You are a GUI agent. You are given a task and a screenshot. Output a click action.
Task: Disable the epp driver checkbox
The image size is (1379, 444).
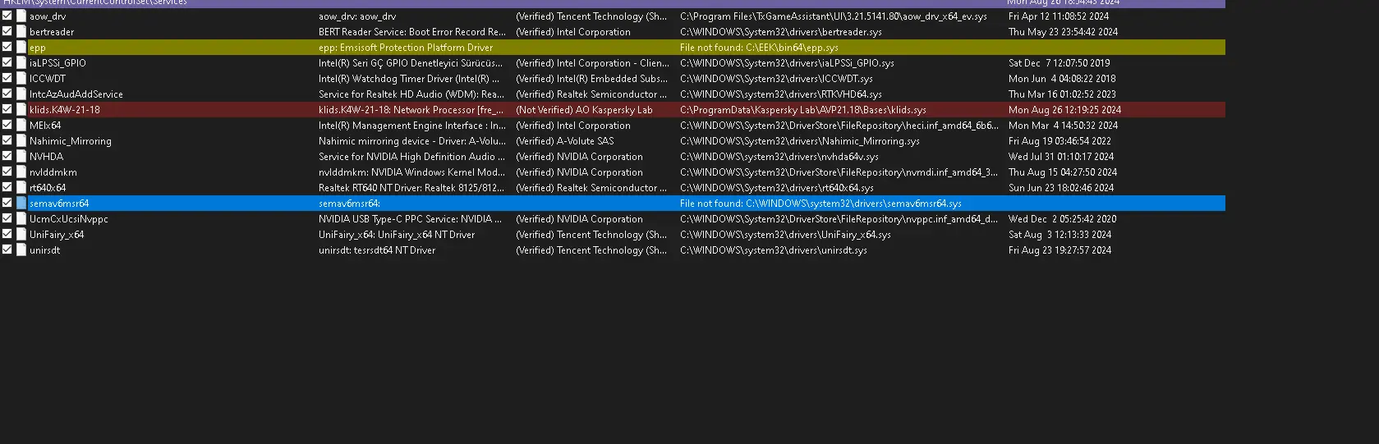point(7,47)
